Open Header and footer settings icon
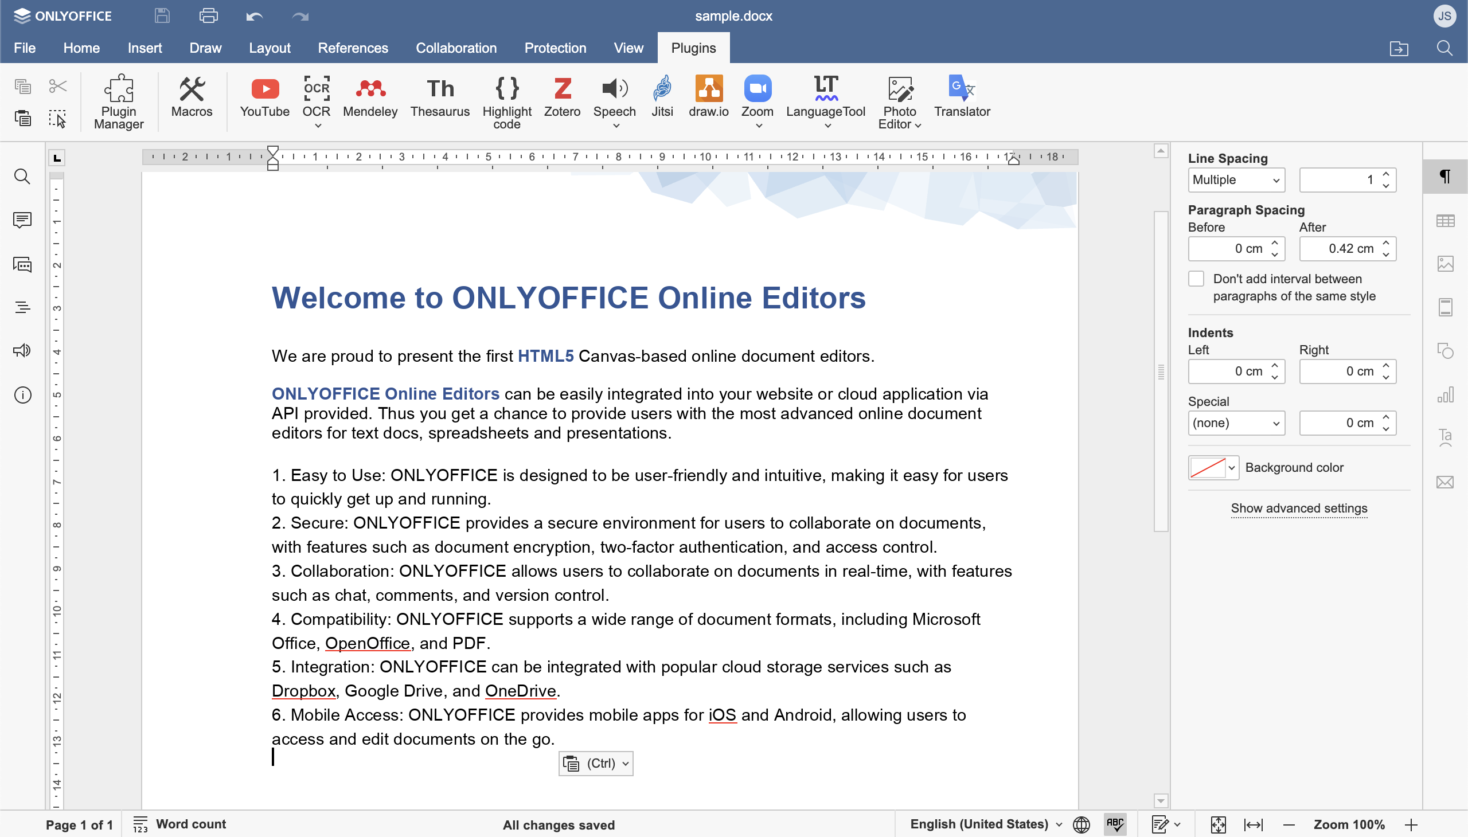1468x837 pixels. point(1444,307)
